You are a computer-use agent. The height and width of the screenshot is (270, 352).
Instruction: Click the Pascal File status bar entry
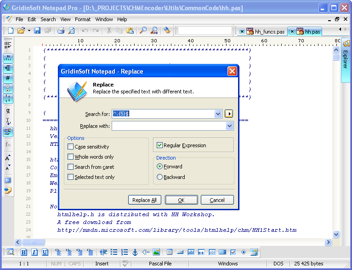point(160,264)
